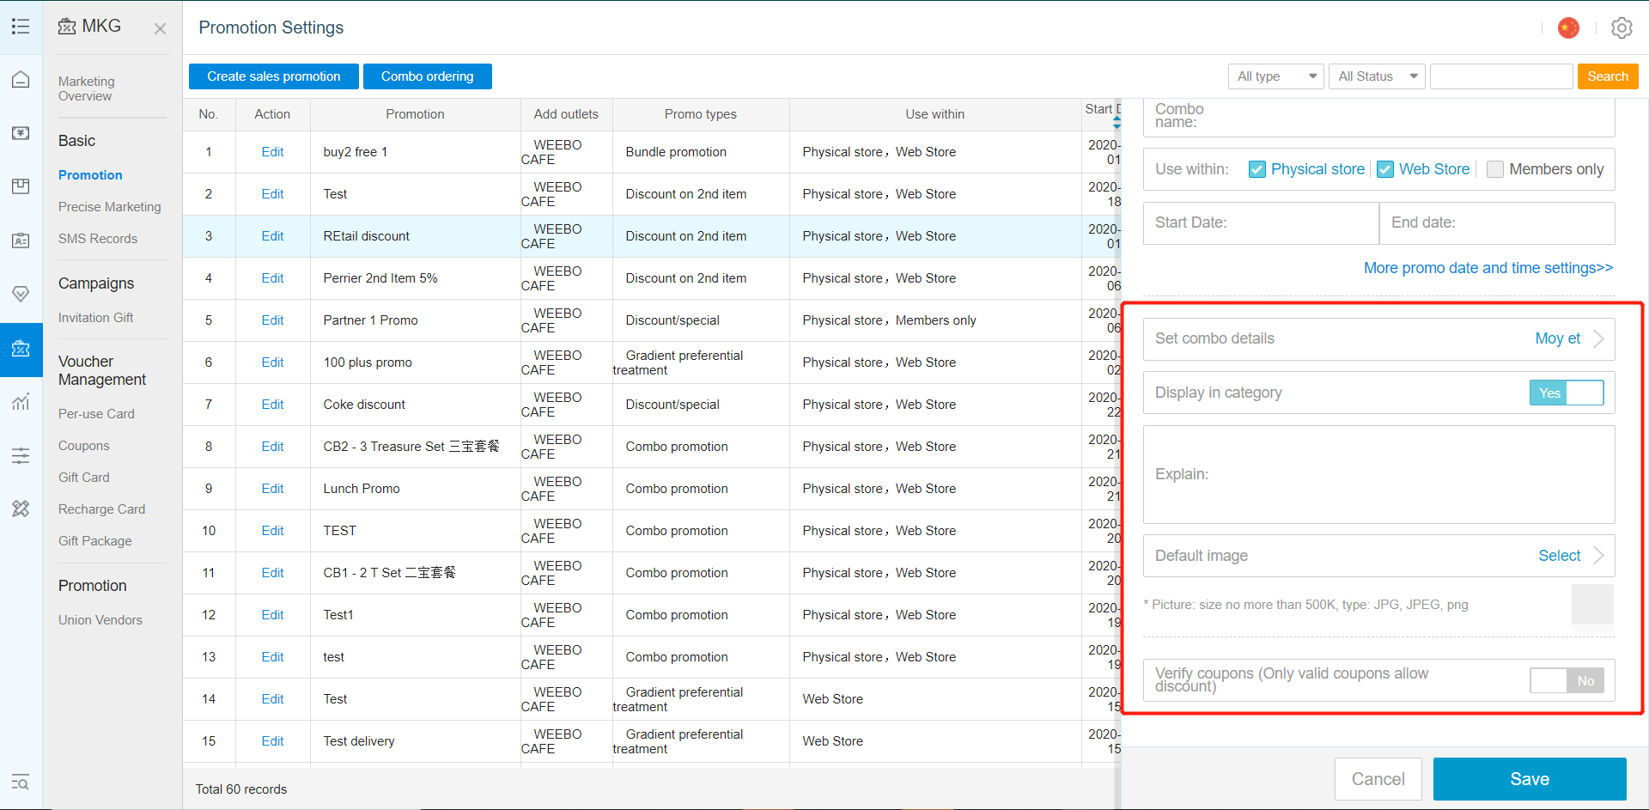This screenshot has height=810, width=1649.
Task: Open the diamond icon in left rail
Action: coord(21,294)
